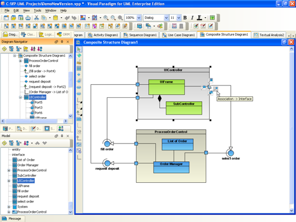
Task: Open the paste options dropdown arrow
Action: pyautogui.click(x=61, y=18)
